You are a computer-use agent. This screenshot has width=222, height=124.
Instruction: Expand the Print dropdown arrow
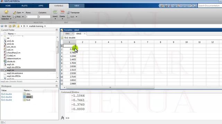23,17
